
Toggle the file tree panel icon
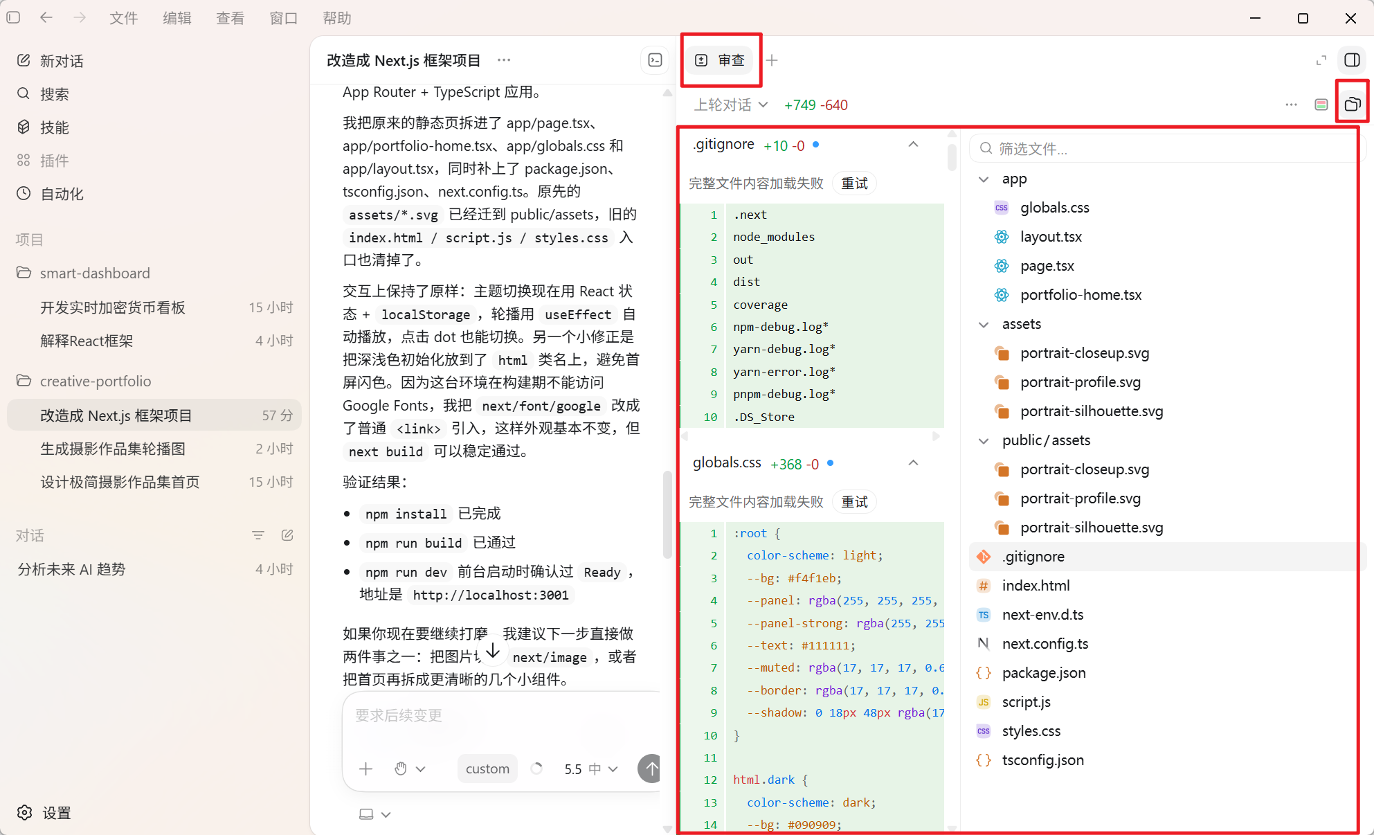click(1353, 105)
